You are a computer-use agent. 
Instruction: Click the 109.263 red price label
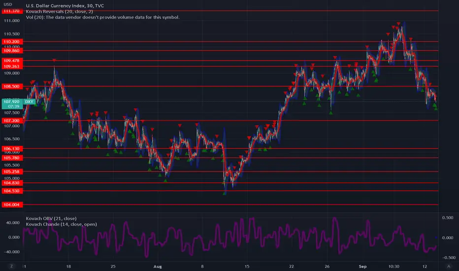pyautogui.click(x=12, y=67)
